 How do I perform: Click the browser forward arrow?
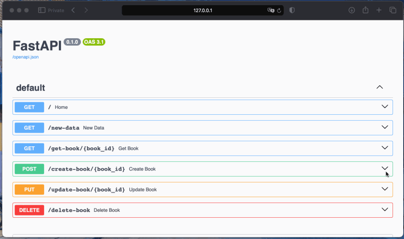tap(86, 10)
